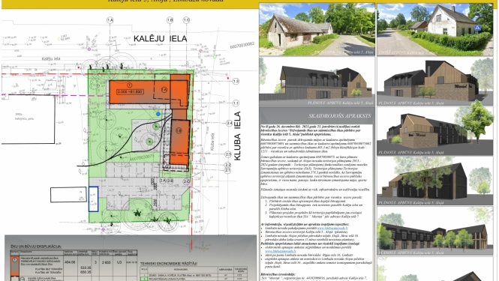Open the existing building photo with thatched barn
499x281 pixels.
click(317, 29)
